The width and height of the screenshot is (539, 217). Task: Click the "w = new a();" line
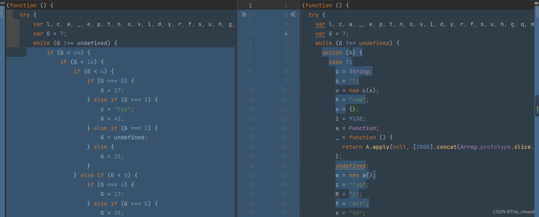point(355,175)
